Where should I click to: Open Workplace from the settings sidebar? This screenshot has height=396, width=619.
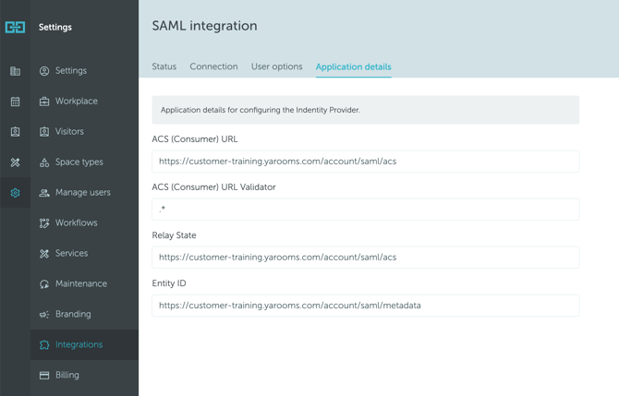76,102
